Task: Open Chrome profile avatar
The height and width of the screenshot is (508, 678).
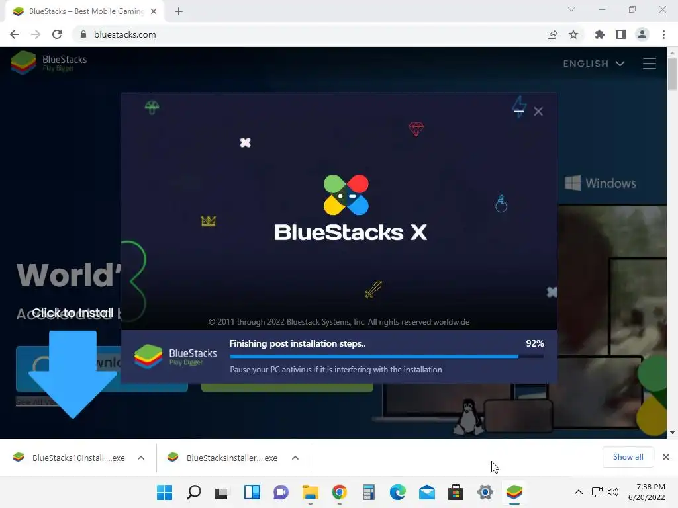Action: 642,34
